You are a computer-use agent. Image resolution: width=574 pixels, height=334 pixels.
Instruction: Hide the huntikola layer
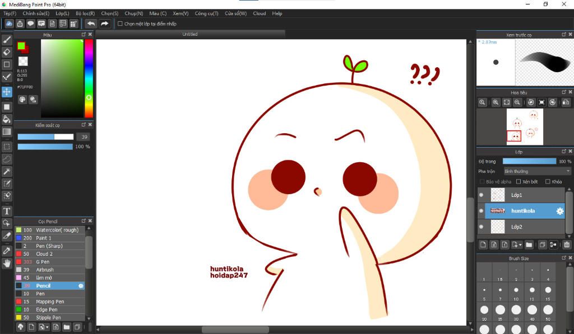point(482,211)
